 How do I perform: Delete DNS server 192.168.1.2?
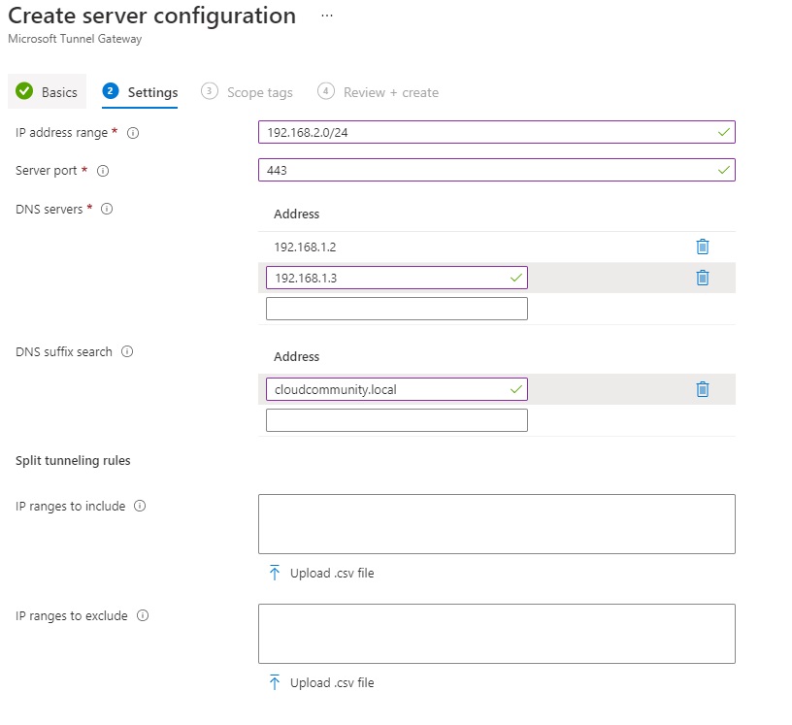click(x=703, y=247)
